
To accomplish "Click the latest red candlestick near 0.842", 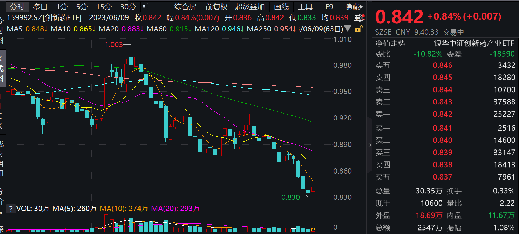I will click(x=313, y=189).
